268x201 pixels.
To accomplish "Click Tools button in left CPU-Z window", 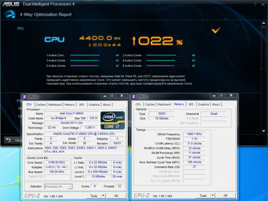I will coord(94,196).
